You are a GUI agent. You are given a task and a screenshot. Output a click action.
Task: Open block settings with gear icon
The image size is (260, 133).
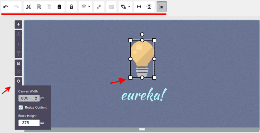click(18, 81)
